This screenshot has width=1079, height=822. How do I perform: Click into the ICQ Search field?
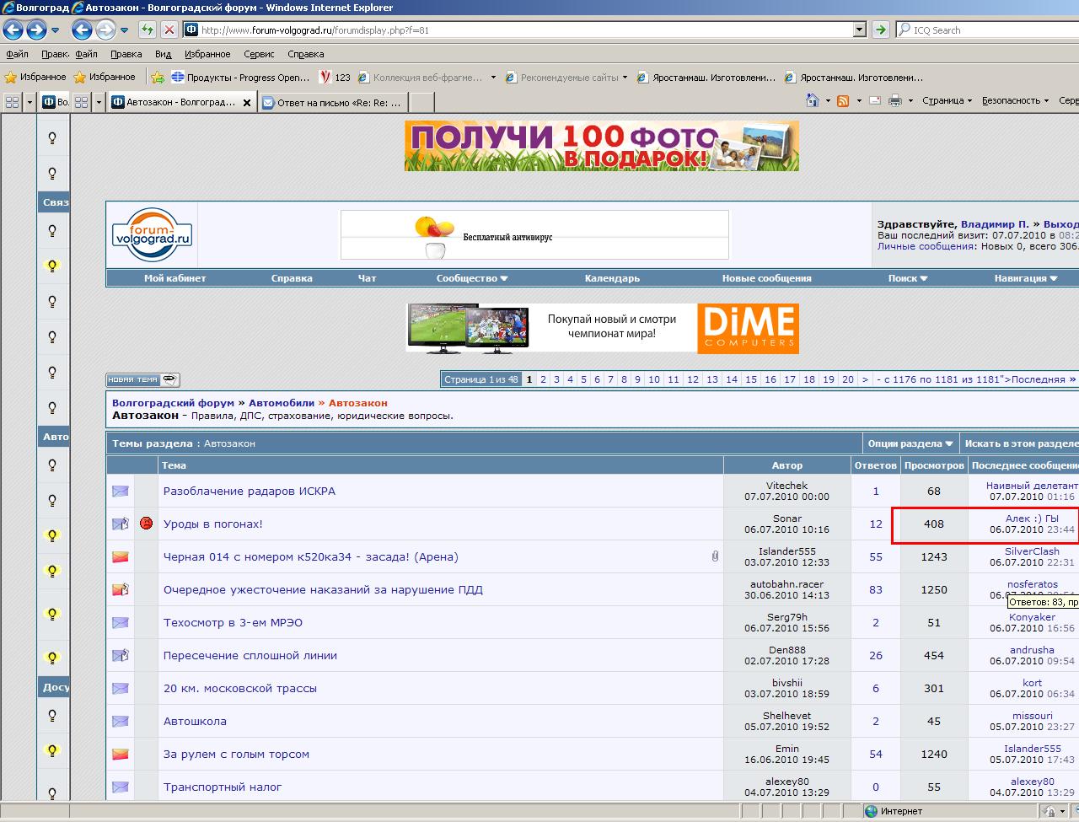point(986,30)
